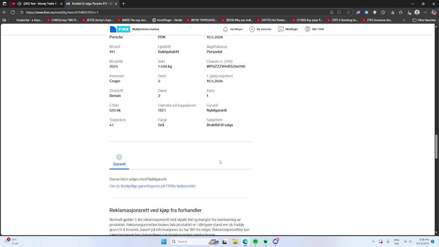Select the VIN WP0ZZZ994RS266190
The width and height of the screenshot is (439, 247).
tap(226, 67)
